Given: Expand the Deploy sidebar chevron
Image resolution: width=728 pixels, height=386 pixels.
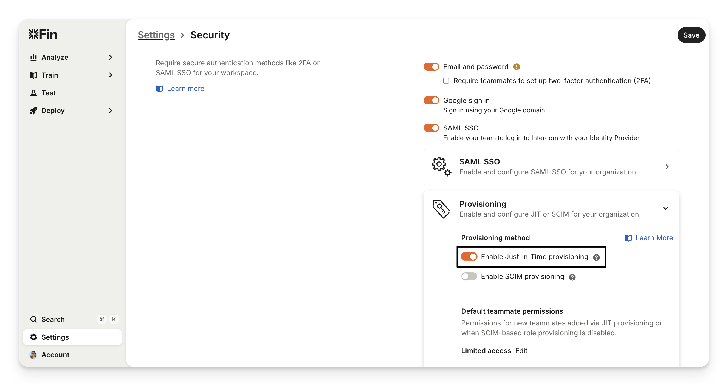Looking at the screenshot, I should pyautogui.click(x=111, y=111).
